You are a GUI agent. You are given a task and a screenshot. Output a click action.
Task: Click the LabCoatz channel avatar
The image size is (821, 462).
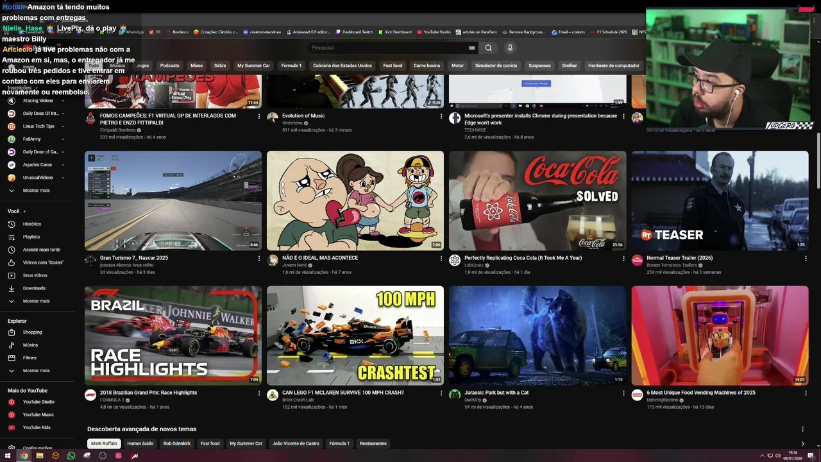pyautogui.click(x=455, y=260)
